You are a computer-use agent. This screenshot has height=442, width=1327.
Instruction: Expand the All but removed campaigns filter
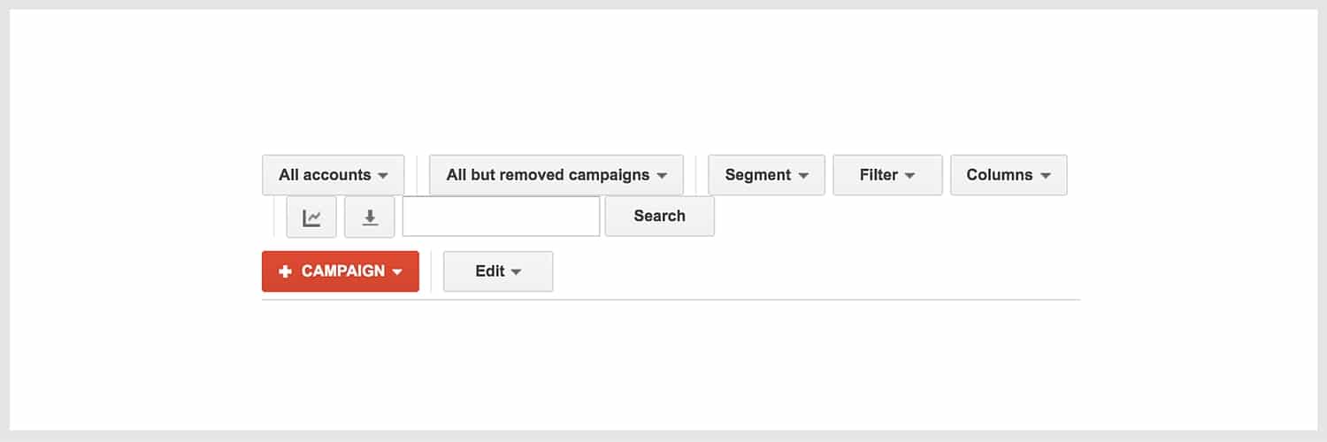[x=556, y=175]
